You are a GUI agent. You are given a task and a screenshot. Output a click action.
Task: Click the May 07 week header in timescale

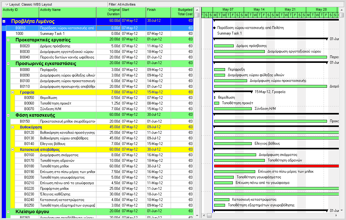coord(228,10)
